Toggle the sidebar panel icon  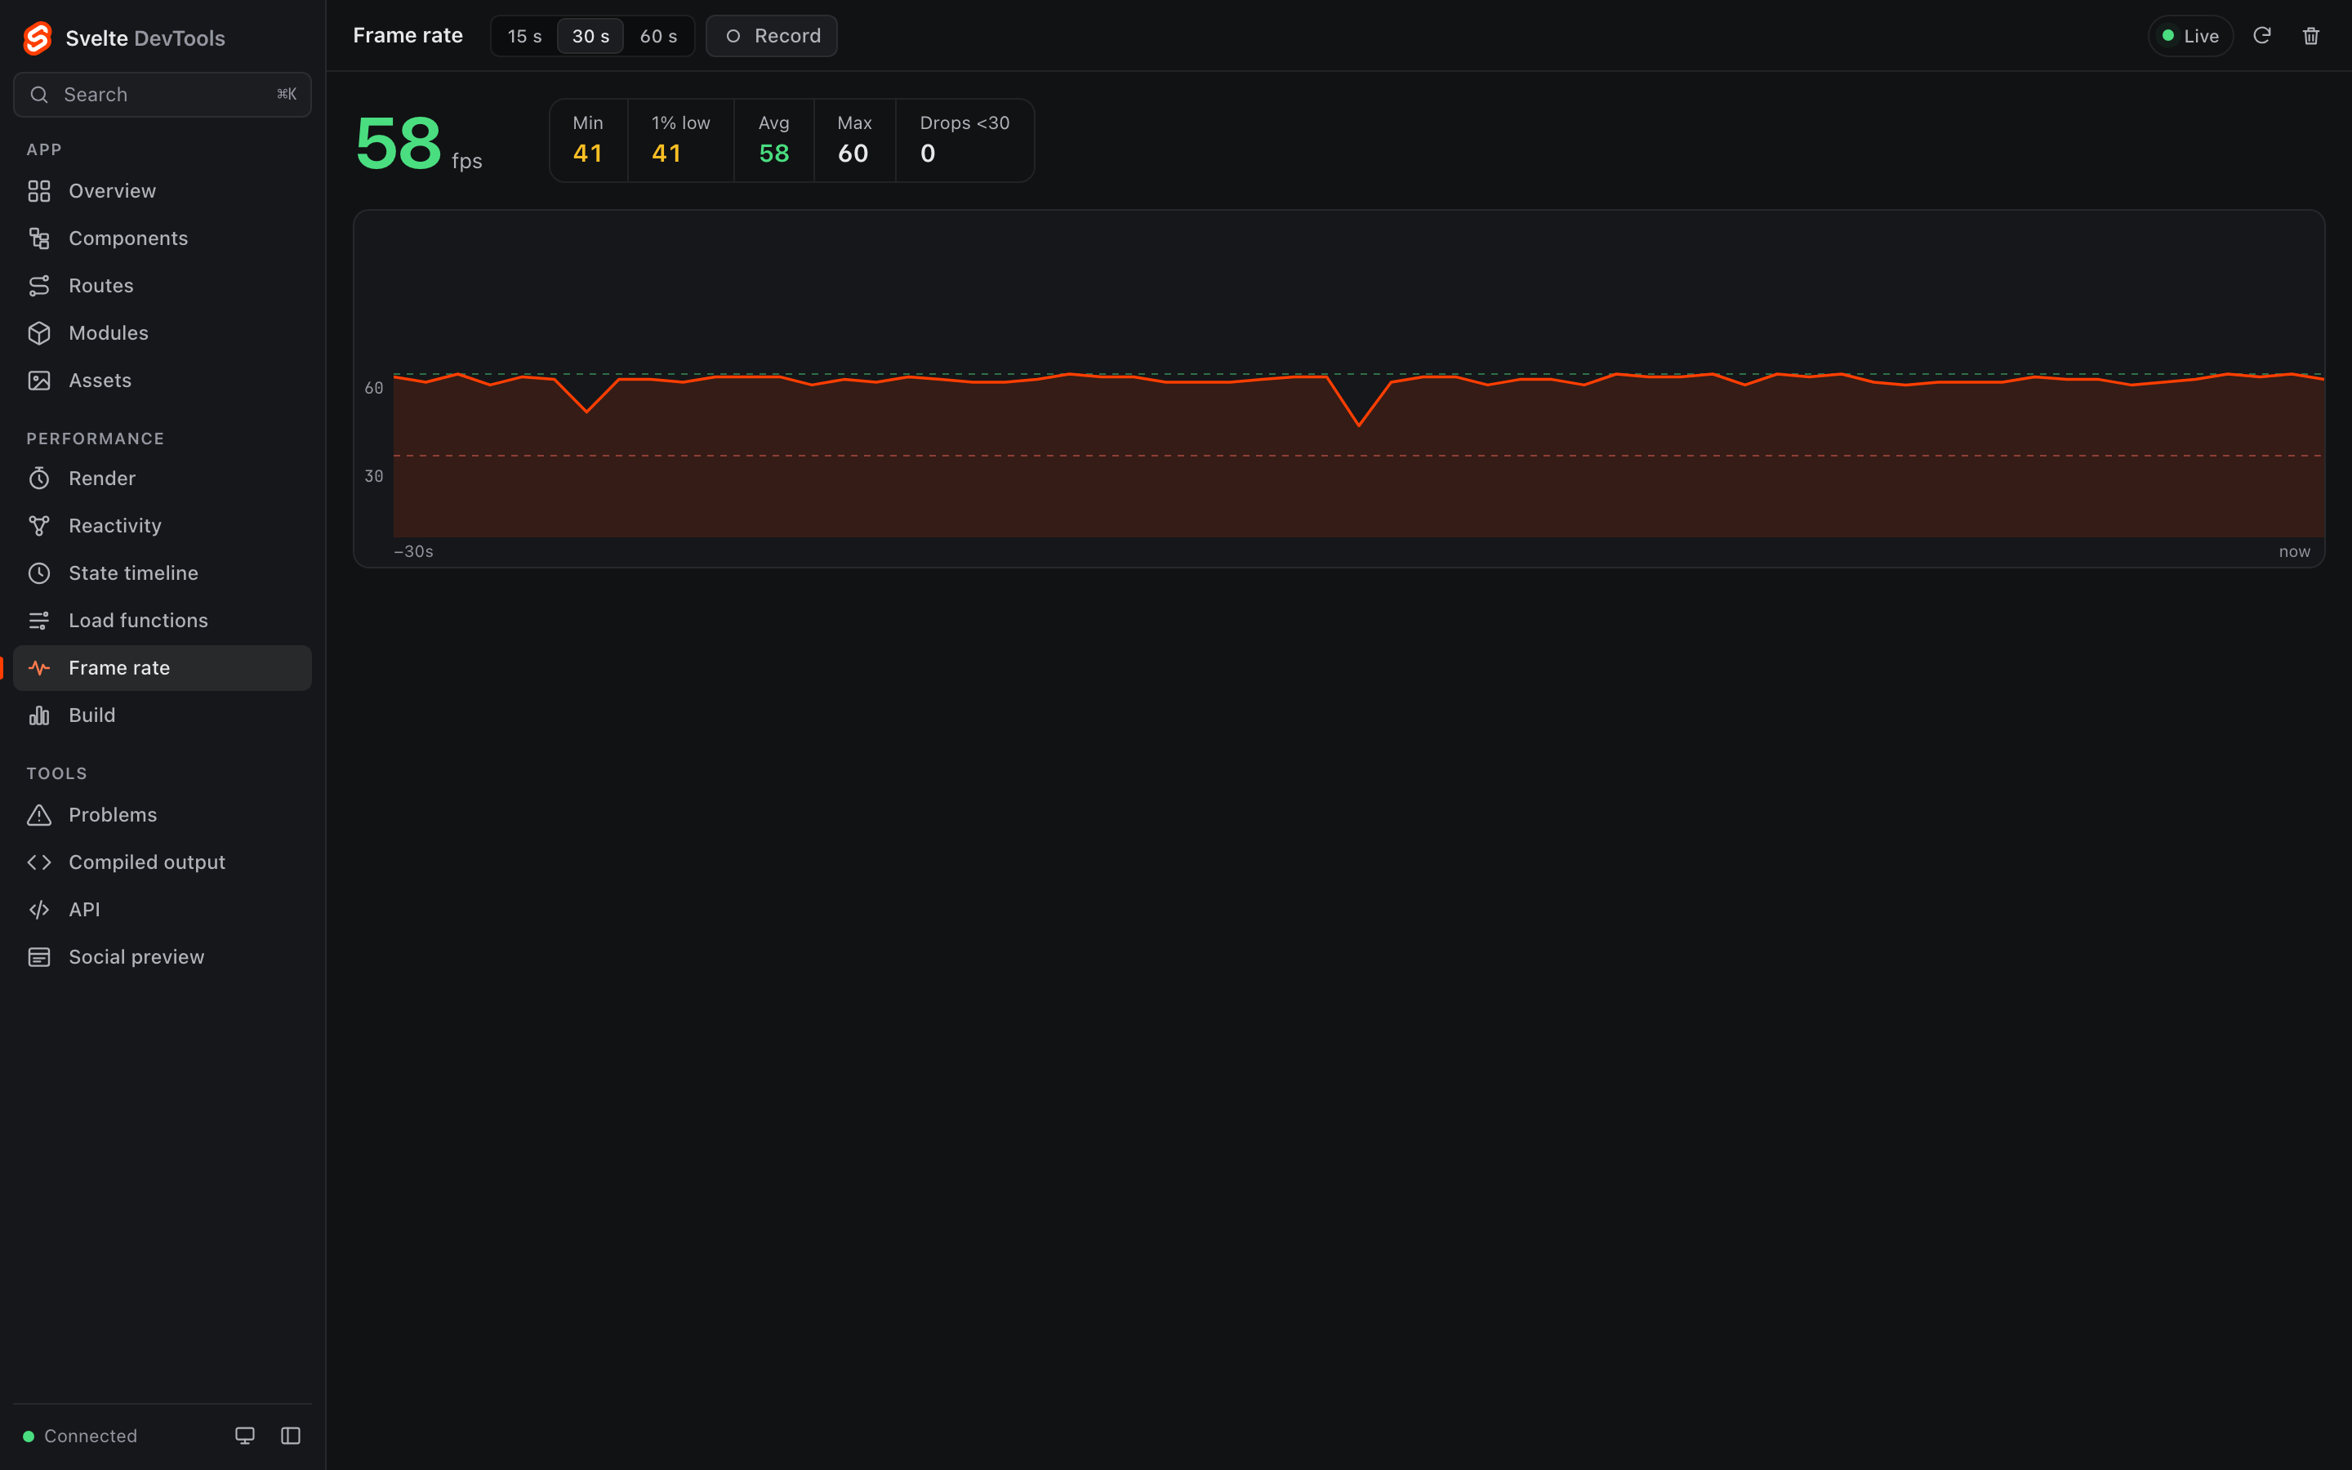pos(291,1436)
